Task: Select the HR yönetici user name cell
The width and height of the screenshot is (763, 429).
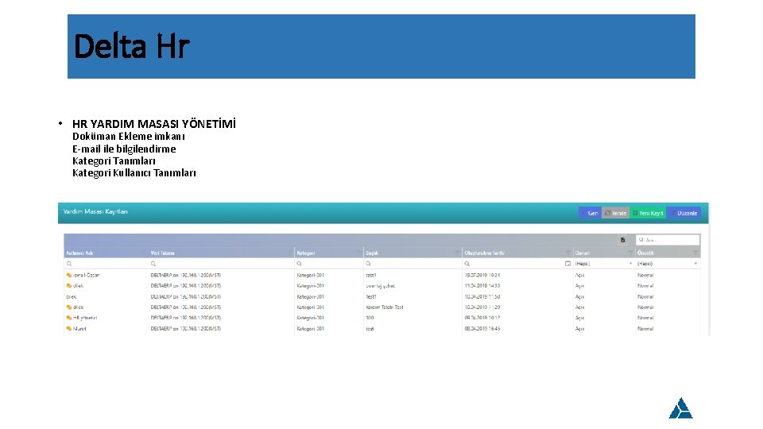Action: 85,318
